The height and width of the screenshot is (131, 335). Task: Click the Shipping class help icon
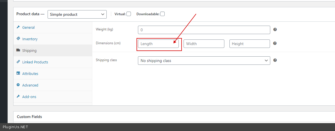pyautogui.click(x=275, y=60)
